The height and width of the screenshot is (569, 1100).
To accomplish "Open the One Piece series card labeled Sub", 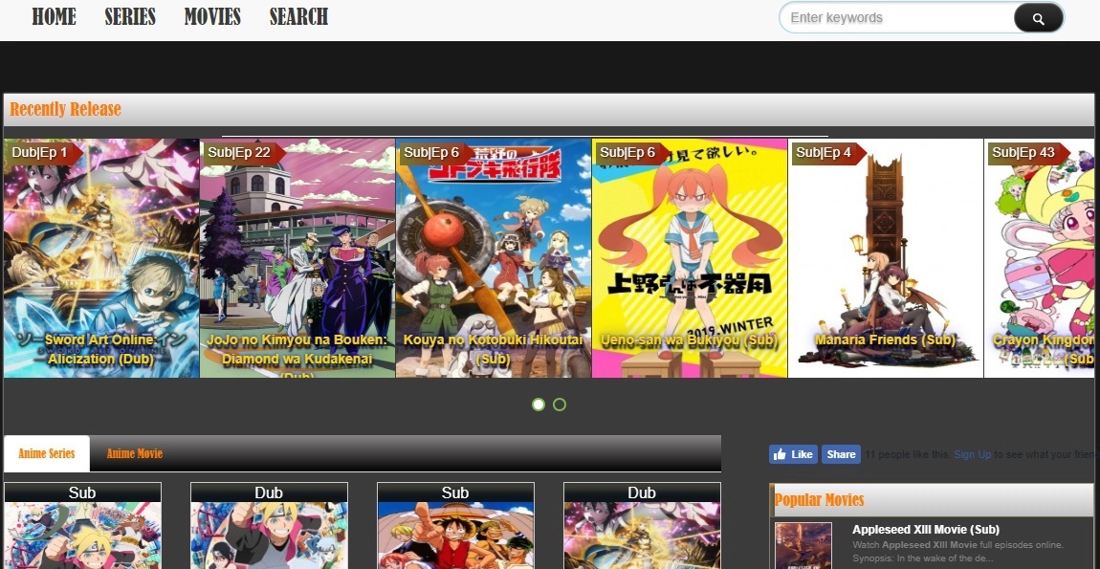I will pos(456,526).
